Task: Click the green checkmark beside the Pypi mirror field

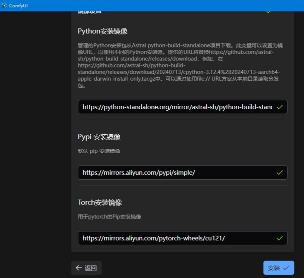Action: point(280,172)
